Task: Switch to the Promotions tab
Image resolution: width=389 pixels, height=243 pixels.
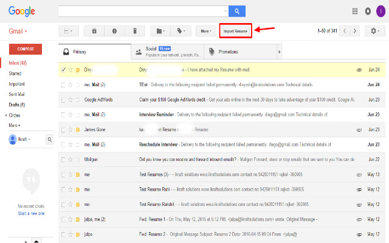Action: pyautogui.click(x=240, y=52)
